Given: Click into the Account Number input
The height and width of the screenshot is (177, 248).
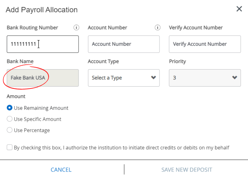Looking at the screenshot, I should coord(124,44).
